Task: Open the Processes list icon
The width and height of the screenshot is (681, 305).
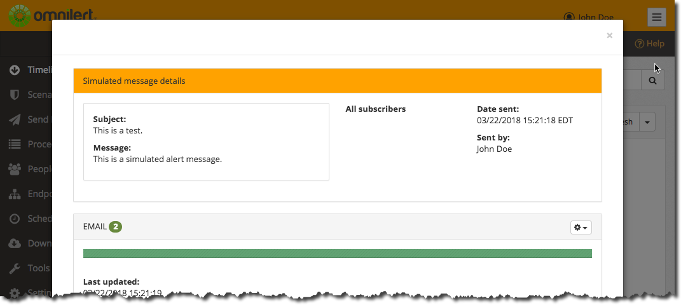Action: pos(15,144)
